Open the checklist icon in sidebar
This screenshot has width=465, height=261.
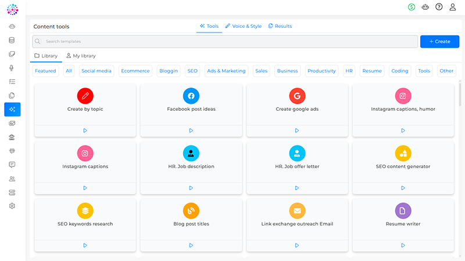coord(12,82)
